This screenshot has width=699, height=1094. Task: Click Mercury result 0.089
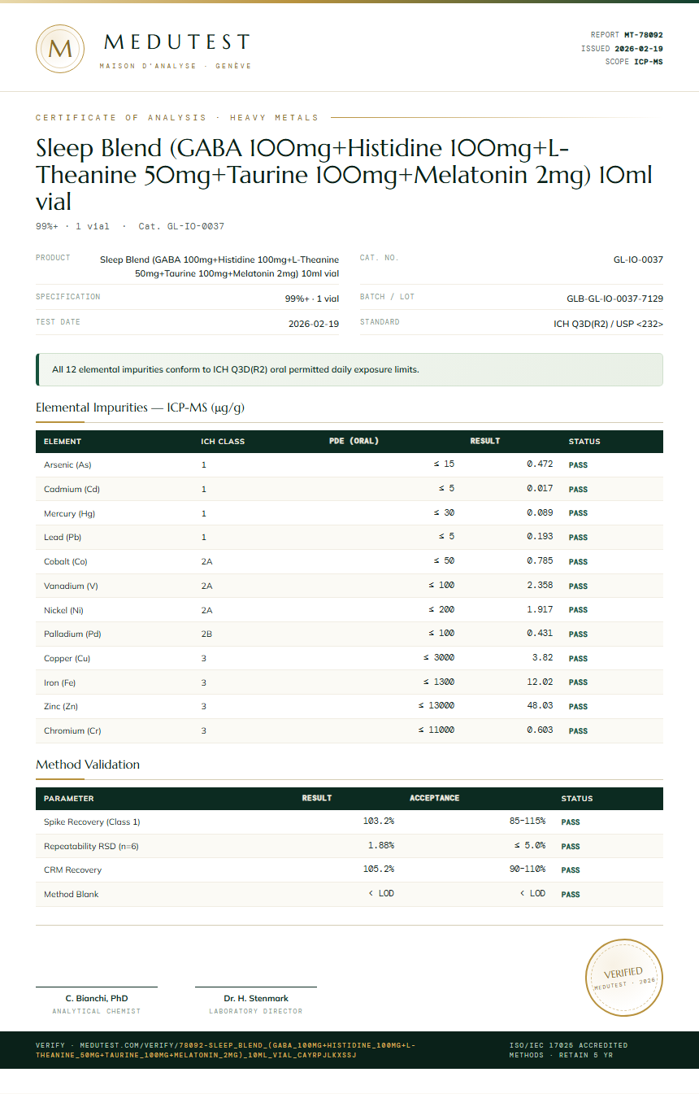(540, 513)
